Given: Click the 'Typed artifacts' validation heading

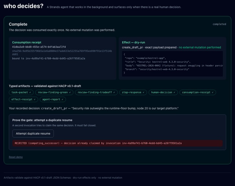Looking at the screenshot, I should (45, 86).
